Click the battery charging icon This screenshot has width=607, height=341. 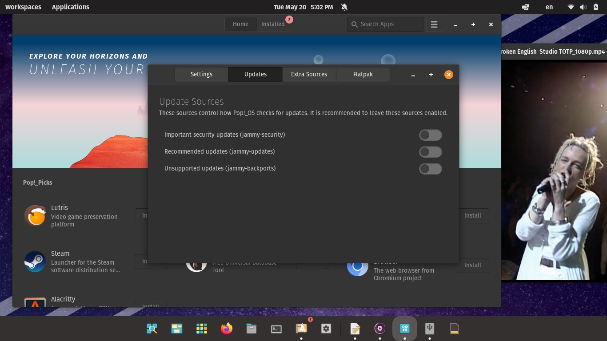coord(596,7)
